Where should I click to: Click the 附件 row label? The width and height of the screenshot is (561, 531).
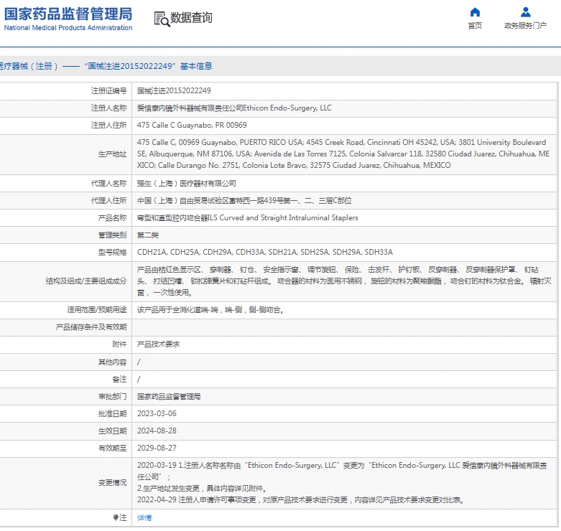pyautogui.click(x=119, y=344)
